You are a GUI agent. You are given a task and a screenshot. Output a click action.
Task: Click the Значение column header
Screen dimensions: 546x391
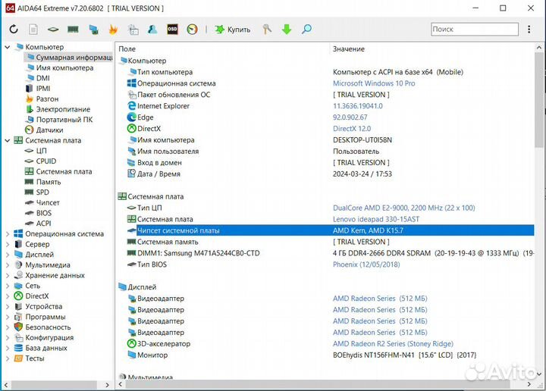(x=349, y=49)
